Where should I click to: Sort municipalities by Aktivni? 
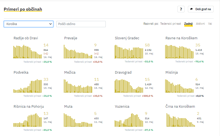pyautogui.click(x=200, y=24)
